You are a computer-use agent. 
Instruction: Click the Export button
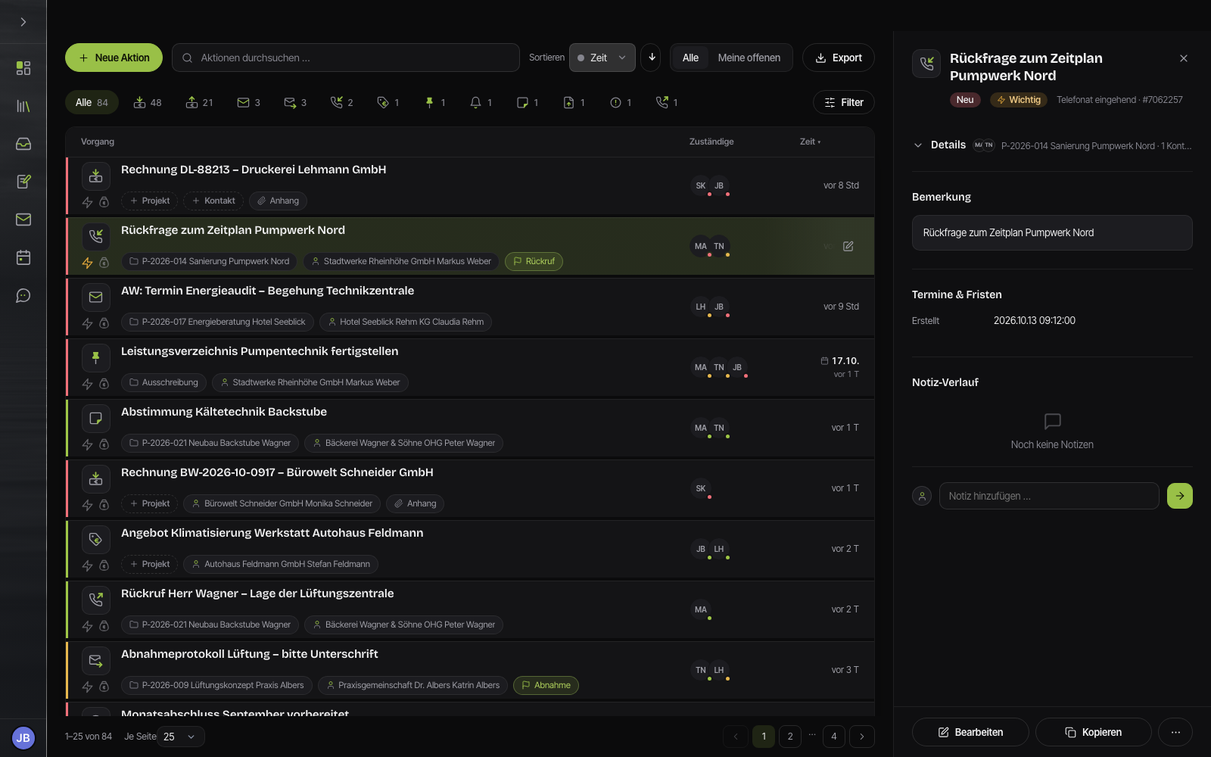[x=839, y=58]
